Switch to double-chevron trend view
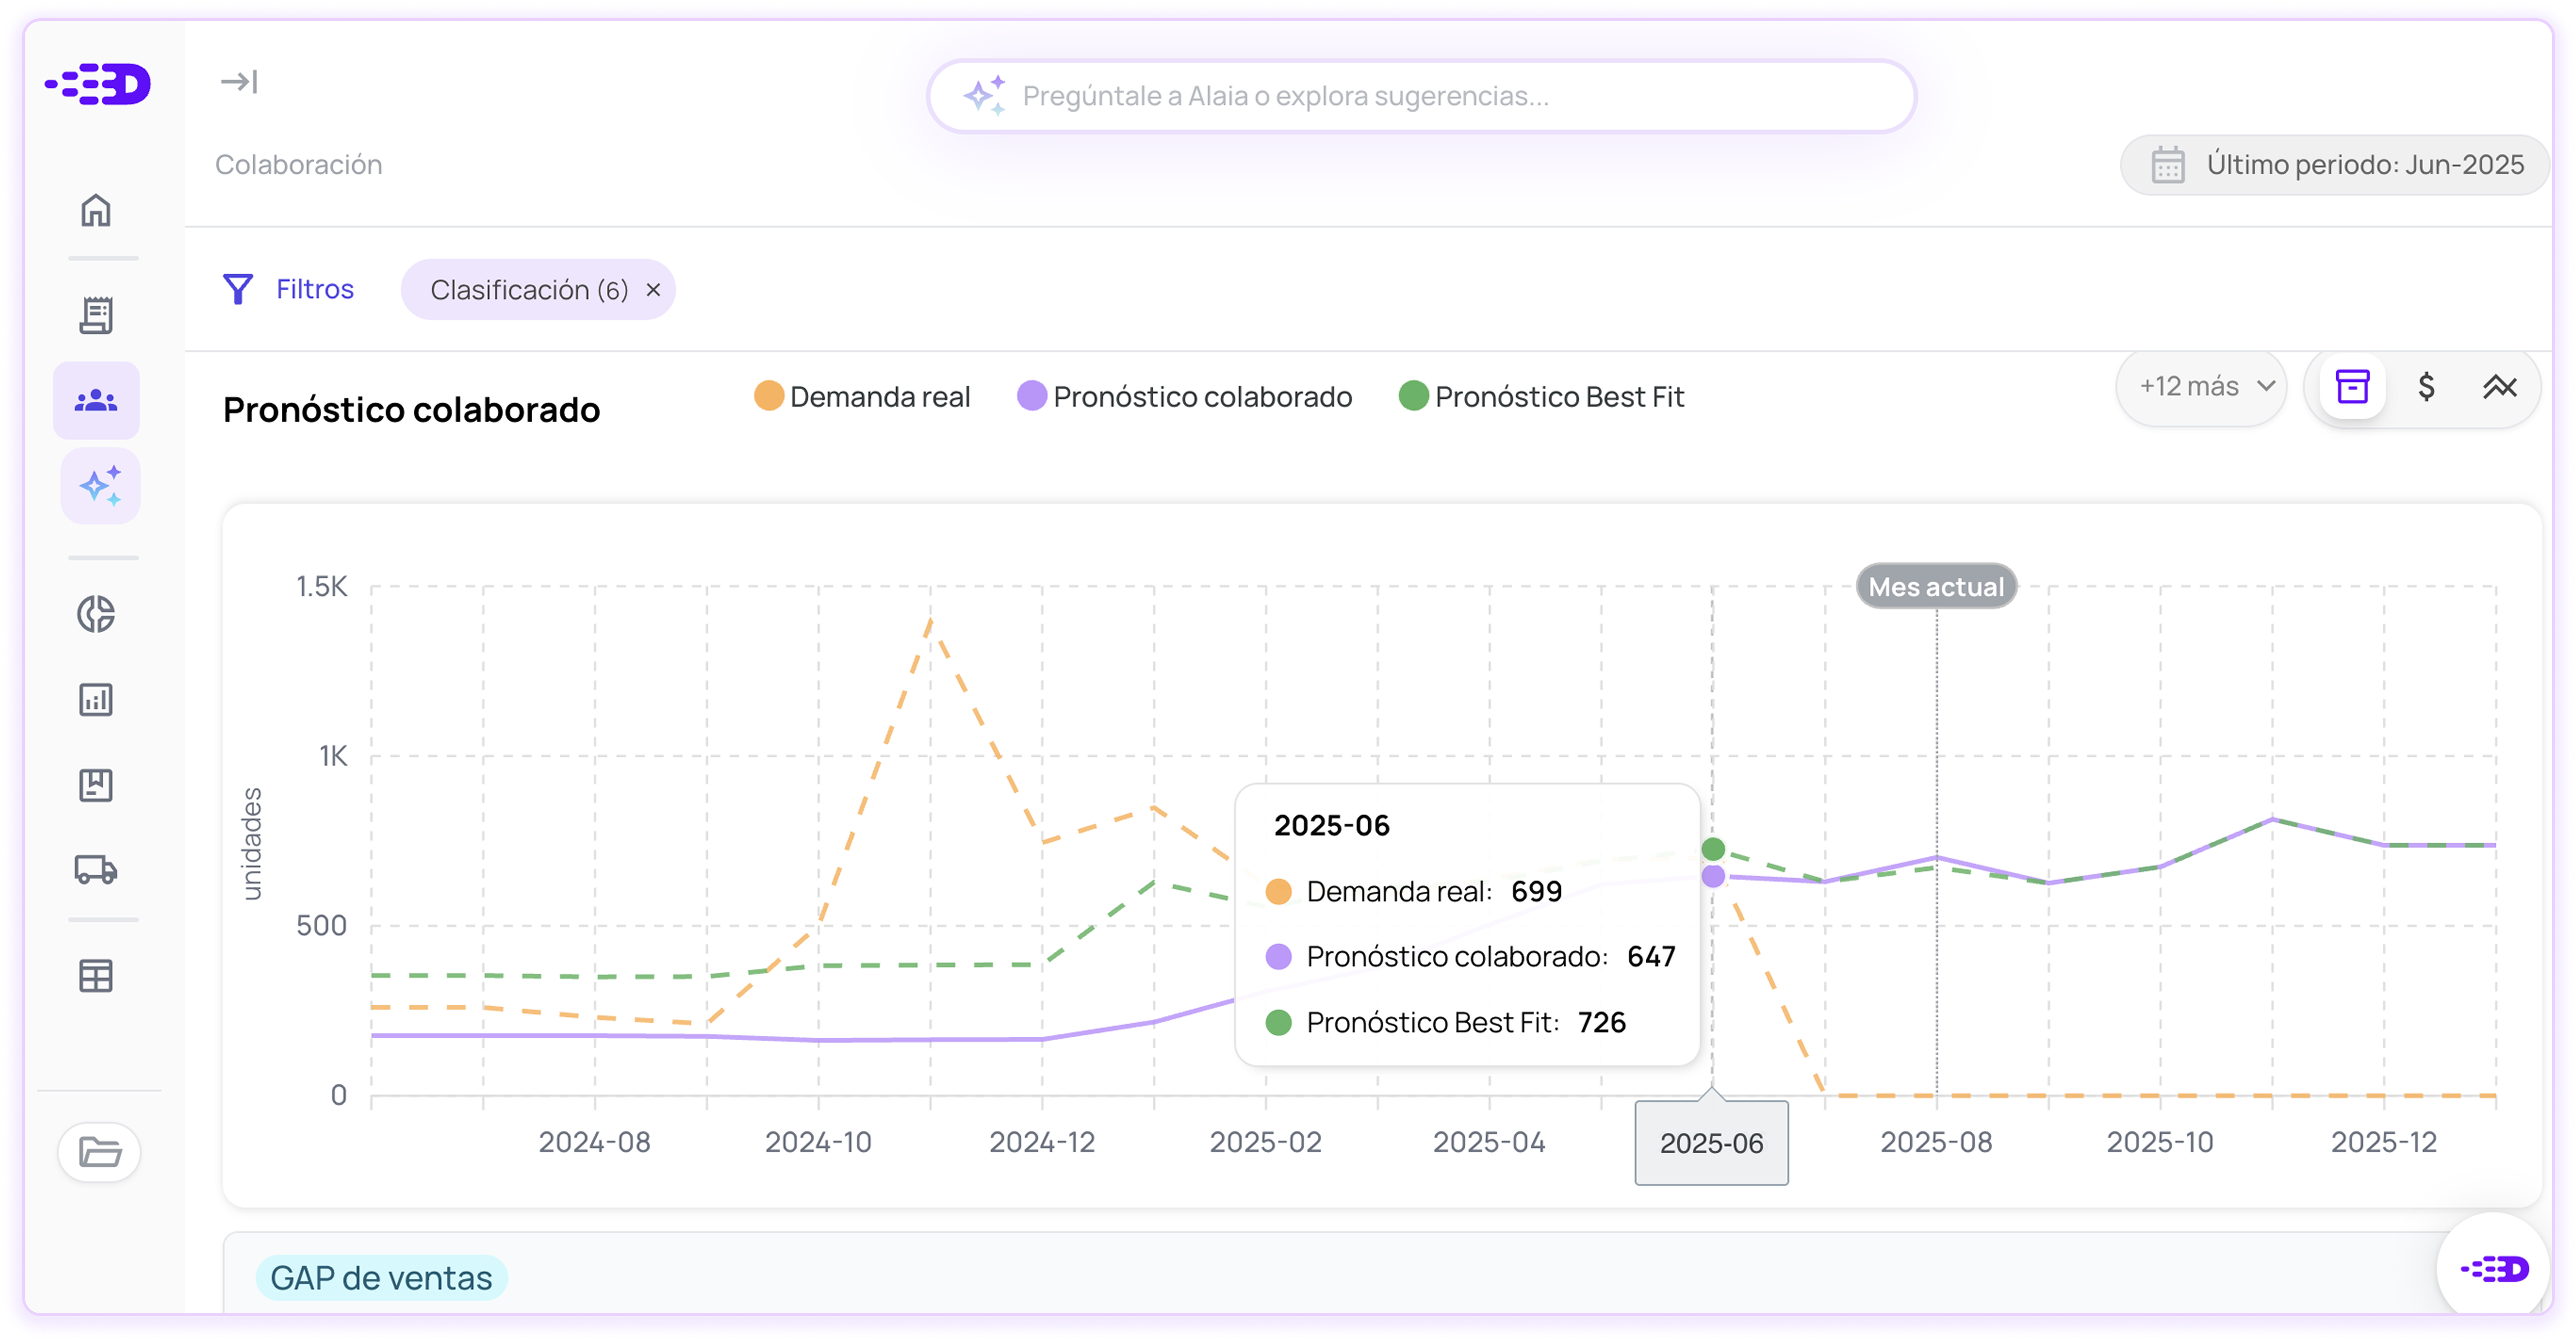 coord(2500,386)
